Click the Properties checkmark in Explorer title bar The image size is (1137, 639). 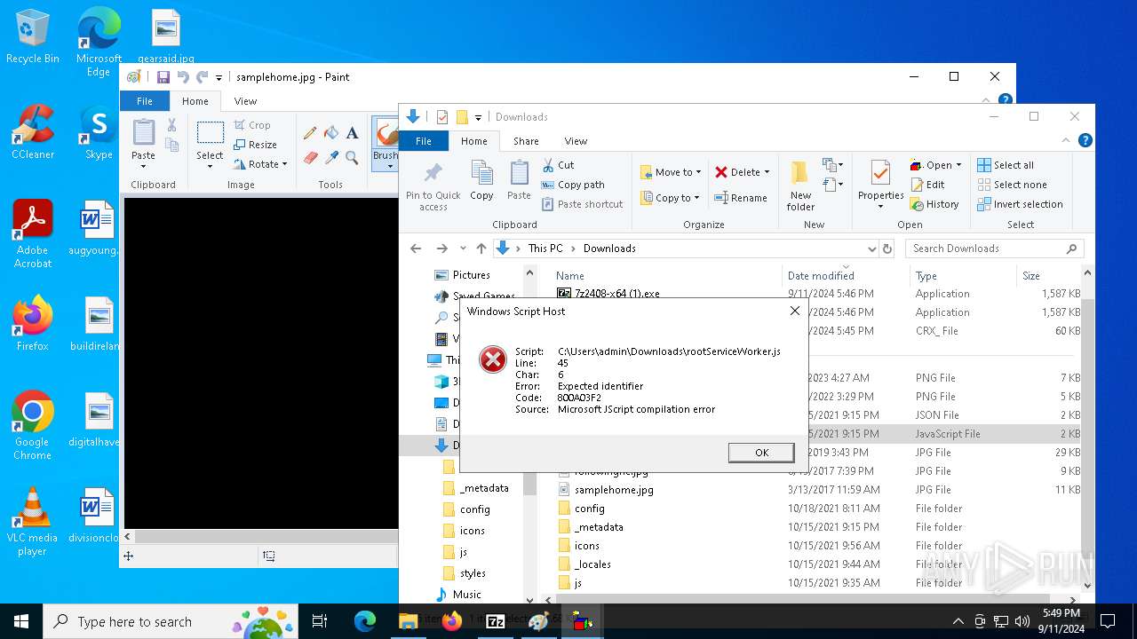coord(442,117)
